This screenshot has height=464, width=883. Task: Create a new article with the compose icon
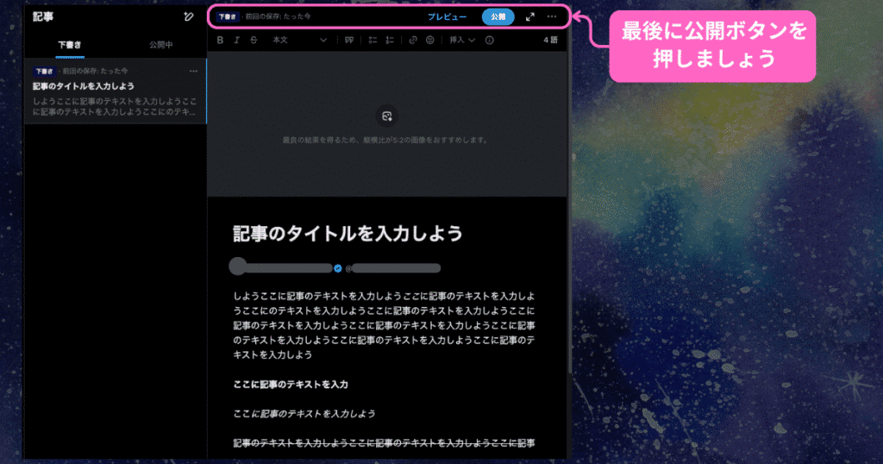click(x=189, y=17)
